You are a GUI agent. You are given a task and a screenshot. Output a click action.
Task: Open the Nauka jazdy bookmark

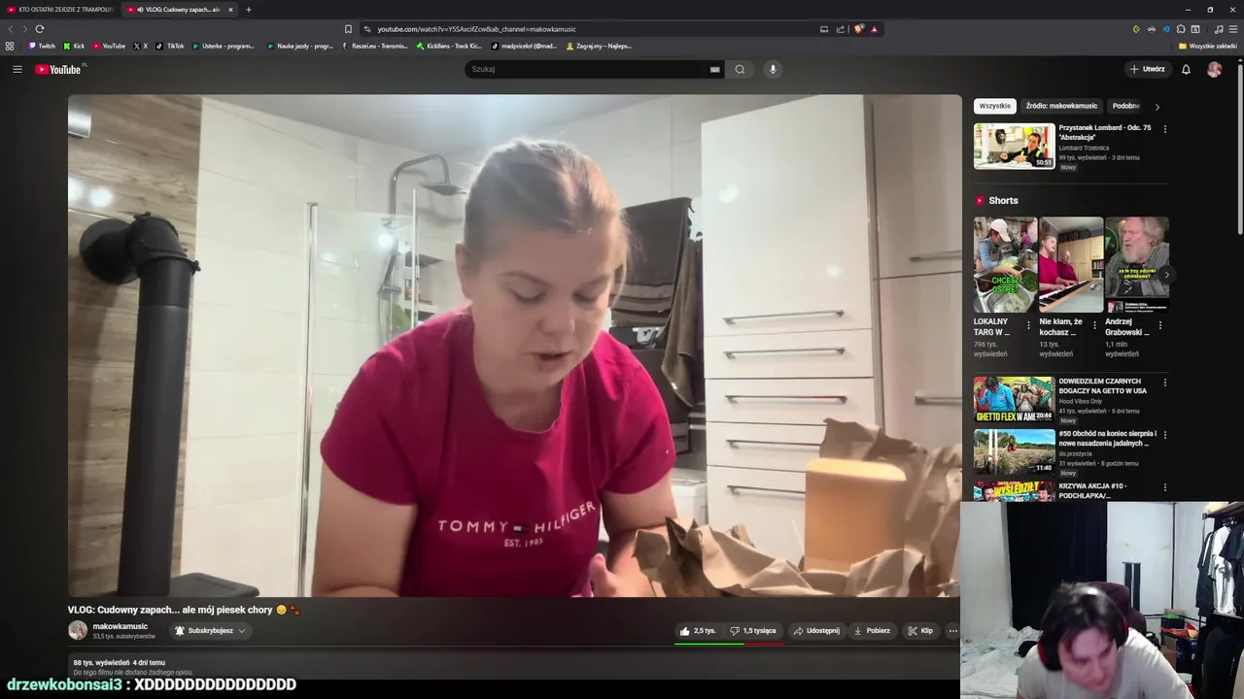pos(300,46)
